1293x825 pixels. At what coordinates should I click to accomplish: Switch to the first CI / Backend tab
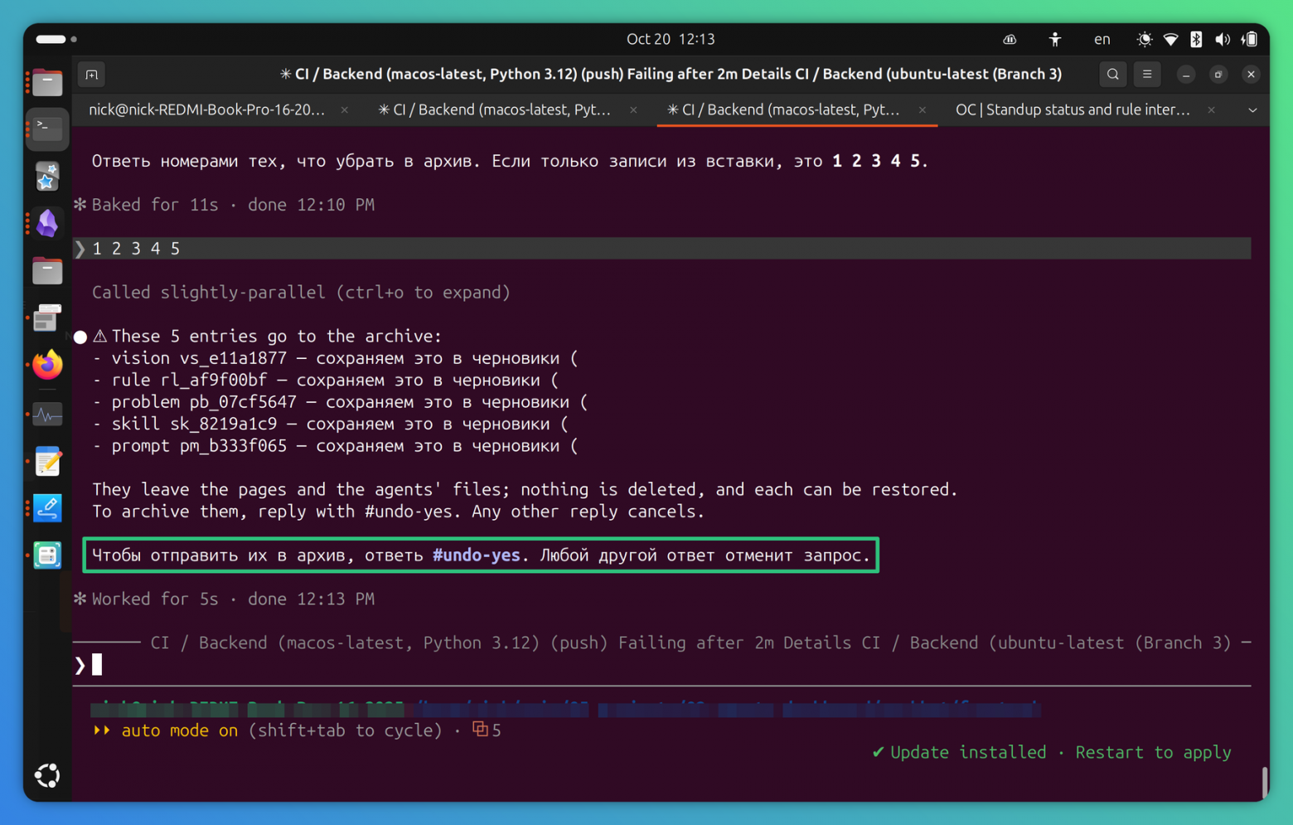[x=495, y=109]
